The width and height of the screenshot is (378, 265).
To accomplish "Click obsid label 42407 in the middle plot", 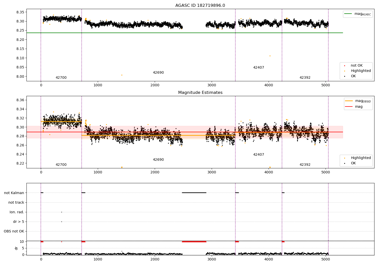I will 259,155.
